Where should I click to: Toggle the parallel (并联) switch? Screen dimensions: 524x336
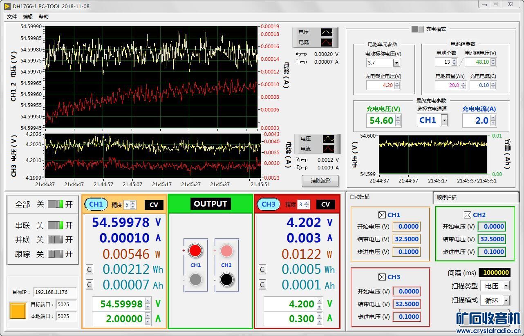tap(55, 240)
